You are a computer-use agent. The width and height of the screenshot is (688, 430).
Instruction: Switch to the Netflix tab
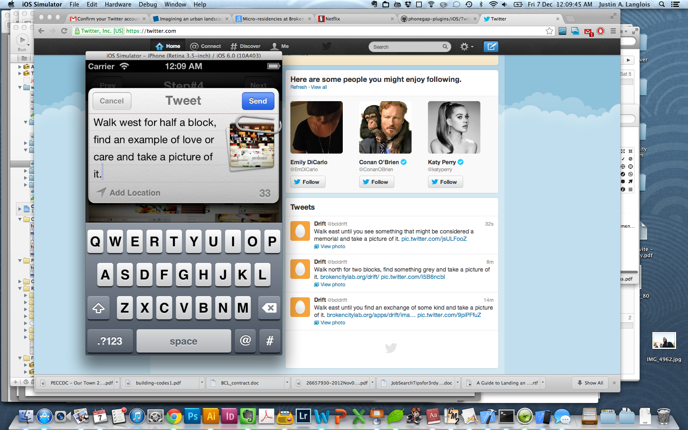(356, 19)
